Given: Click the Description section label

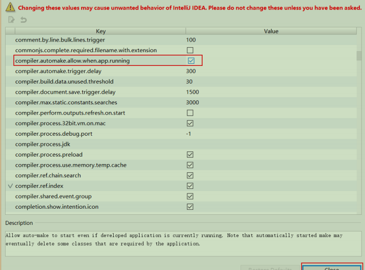Looking at the screenshot, I should coord(19,223).
